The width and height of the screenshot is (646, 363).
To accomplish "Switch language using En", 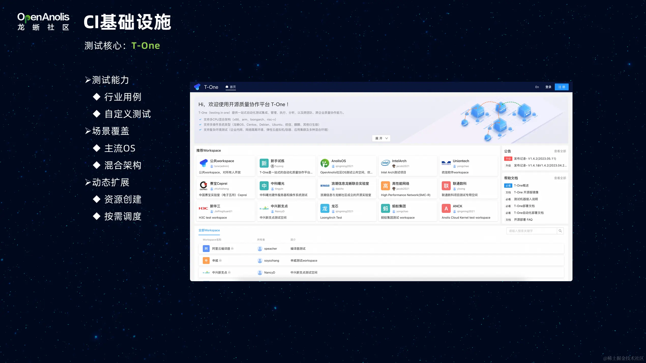I will pyautogui.click(x=537, y=87).
